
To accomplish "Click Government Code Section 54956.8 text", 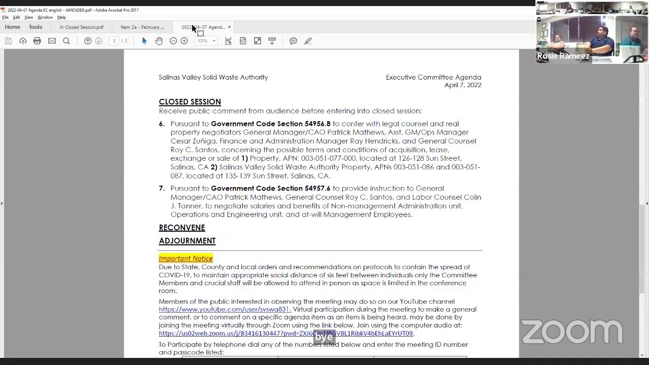I will (271, 124).
